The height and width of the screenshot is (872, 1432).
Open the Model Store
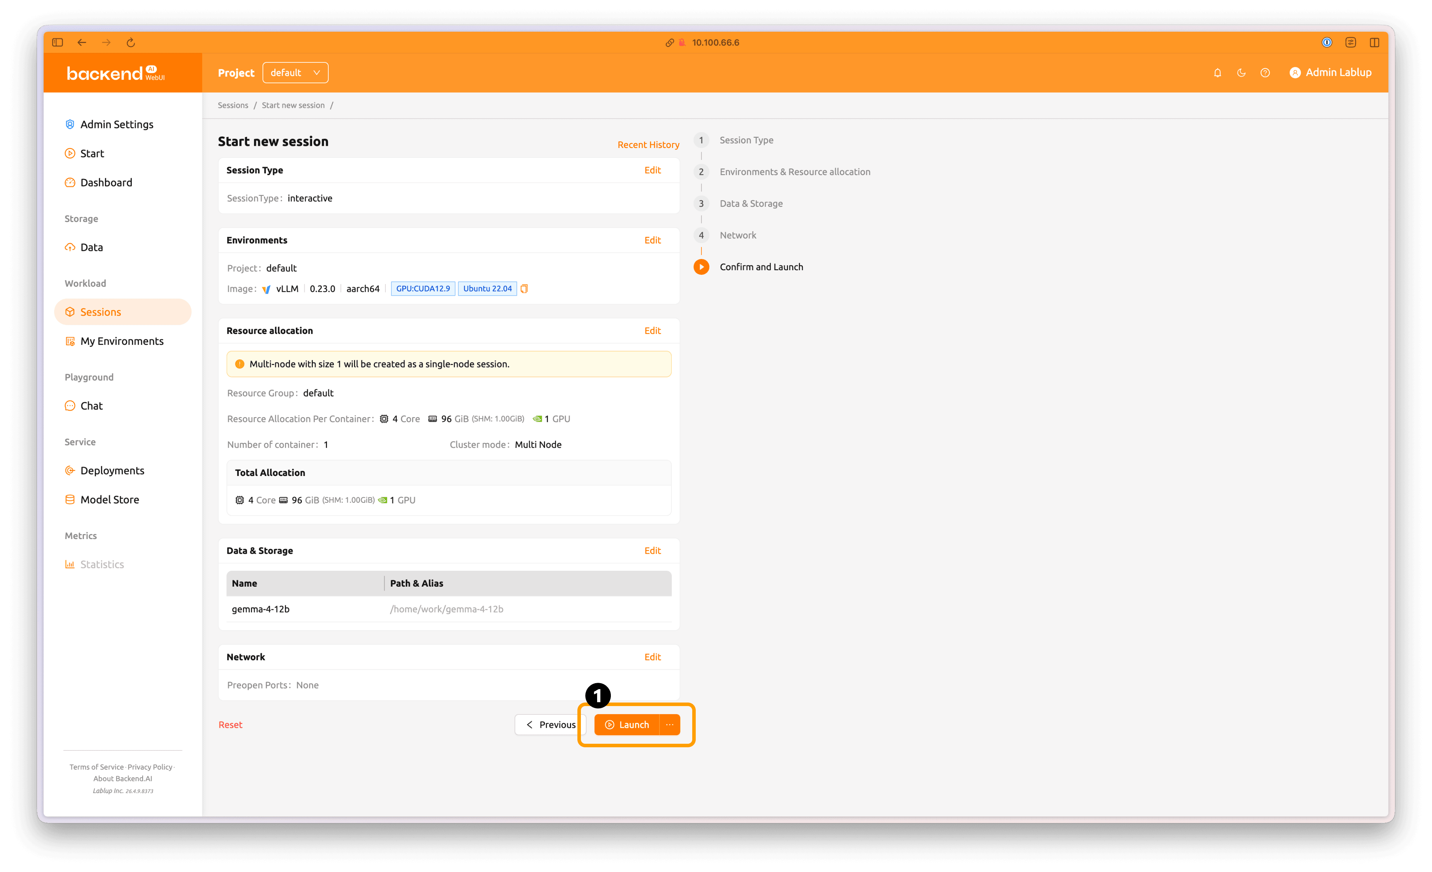click(x=110, y=499)
